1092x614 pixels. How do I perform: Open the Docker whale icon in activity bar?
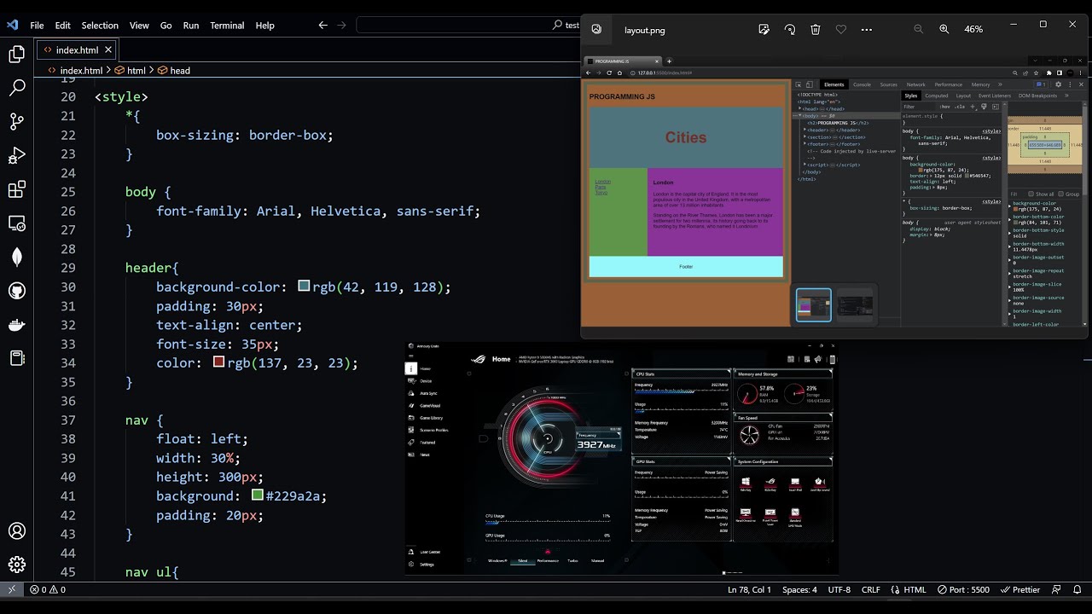click(x=17, y=324)
